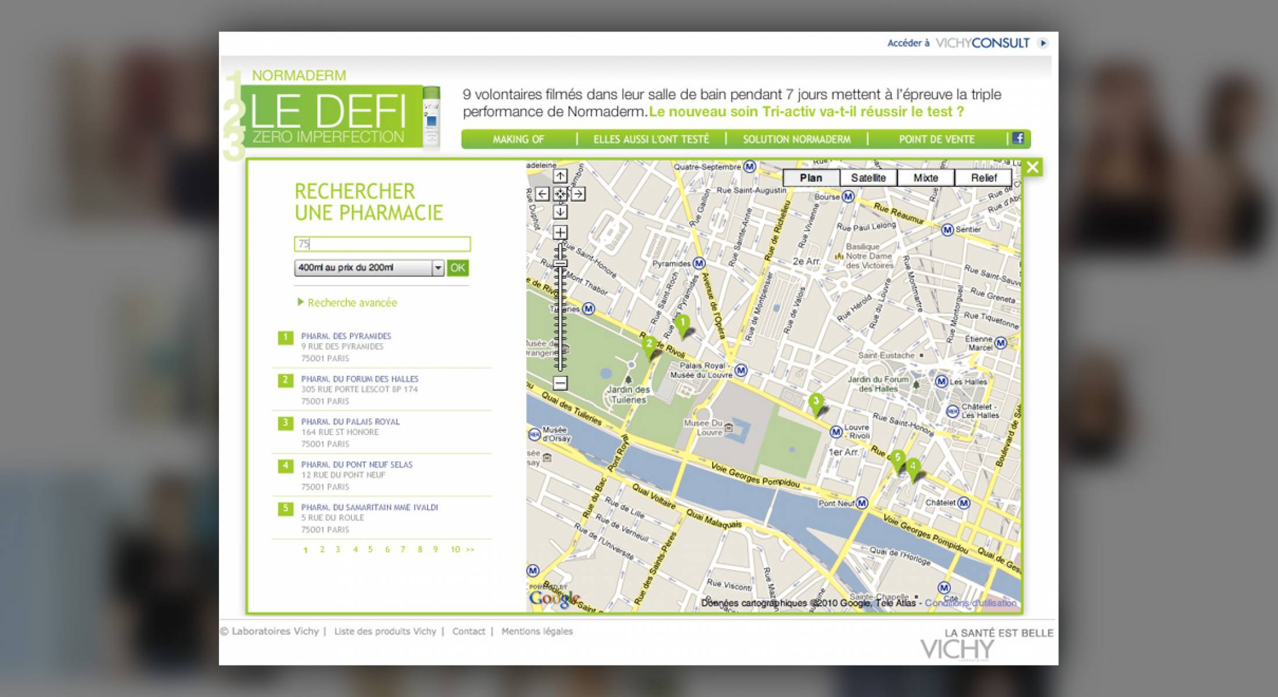
Task: Open Conditions d'utilisation map link
Action: [971, 603]
